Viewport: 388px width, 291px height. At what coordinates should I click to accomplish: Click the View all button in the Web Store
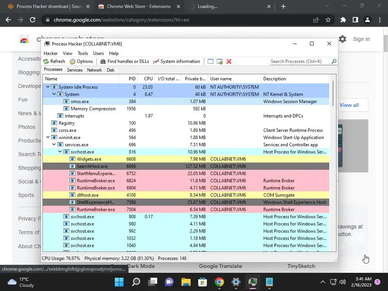pyautogui.click(x=349, y=105)
